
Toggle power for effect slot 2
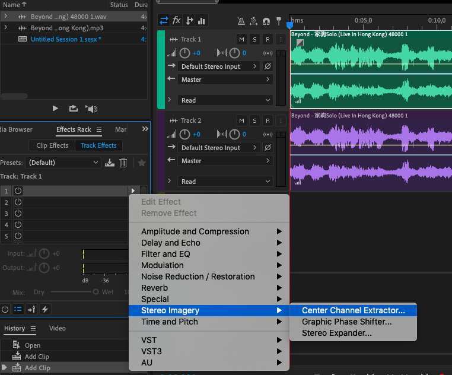18,202
